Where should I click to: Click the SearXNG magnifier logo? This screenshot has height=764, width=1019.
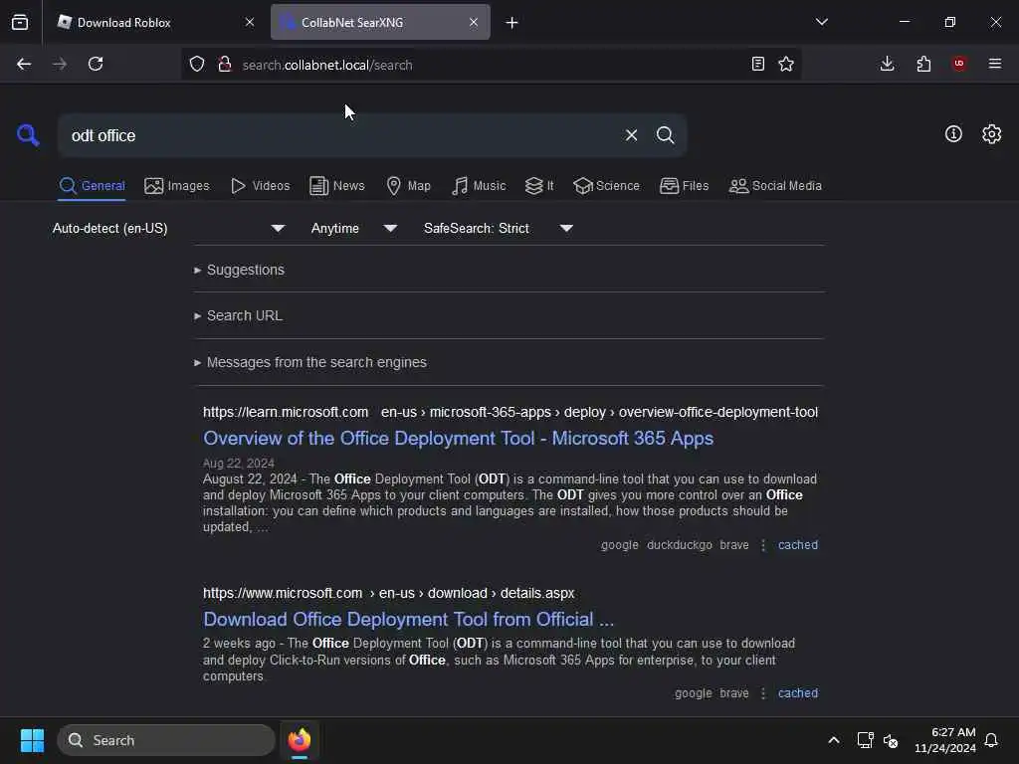click(x=28, y=135)
